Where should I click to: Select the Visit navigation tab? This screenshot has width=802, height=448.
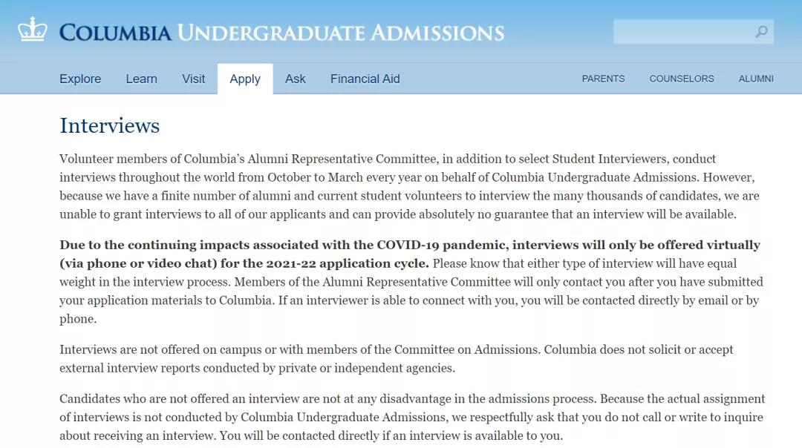pos(193,79)
